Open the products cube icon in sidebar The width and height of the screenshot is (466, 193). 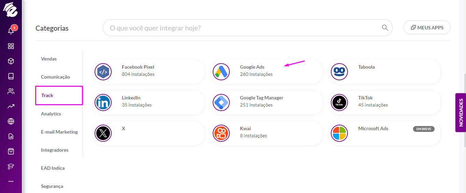[11, 61]
